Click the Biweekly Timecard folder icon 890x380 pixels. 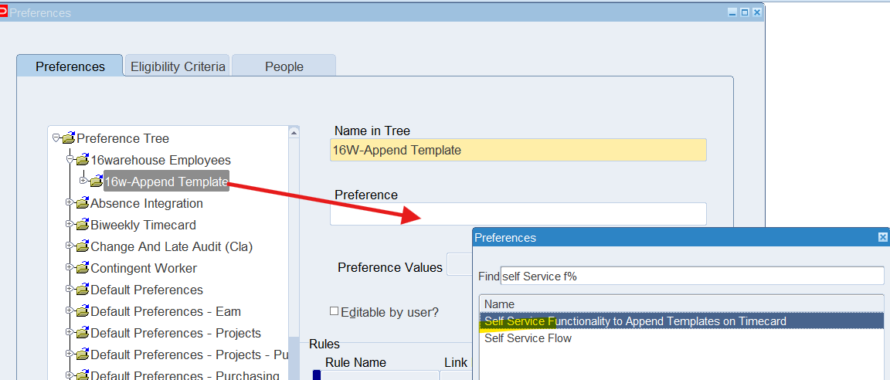pyautogui.click(x=82, y=226)
